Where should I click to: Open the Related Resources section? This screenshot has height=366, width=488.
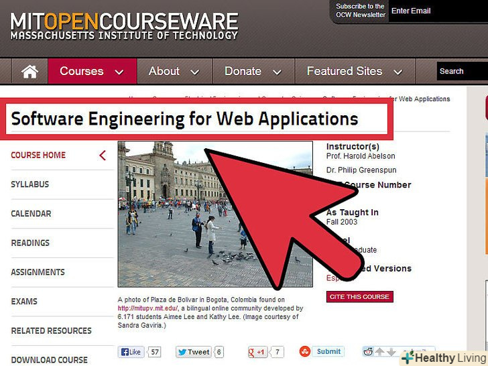pyautogui.click(x=52, y=330)
